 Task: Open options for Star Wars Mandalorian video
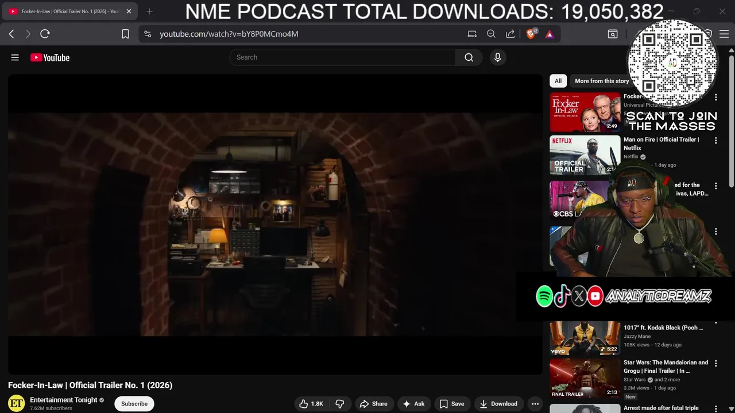[715, 363]
